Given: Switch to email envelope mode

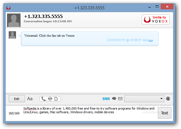Looking at the screenshot, I should click(120, 99).
